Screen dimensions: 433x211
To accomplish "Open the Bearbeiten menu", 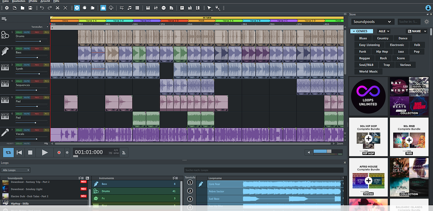I will 18,2.
